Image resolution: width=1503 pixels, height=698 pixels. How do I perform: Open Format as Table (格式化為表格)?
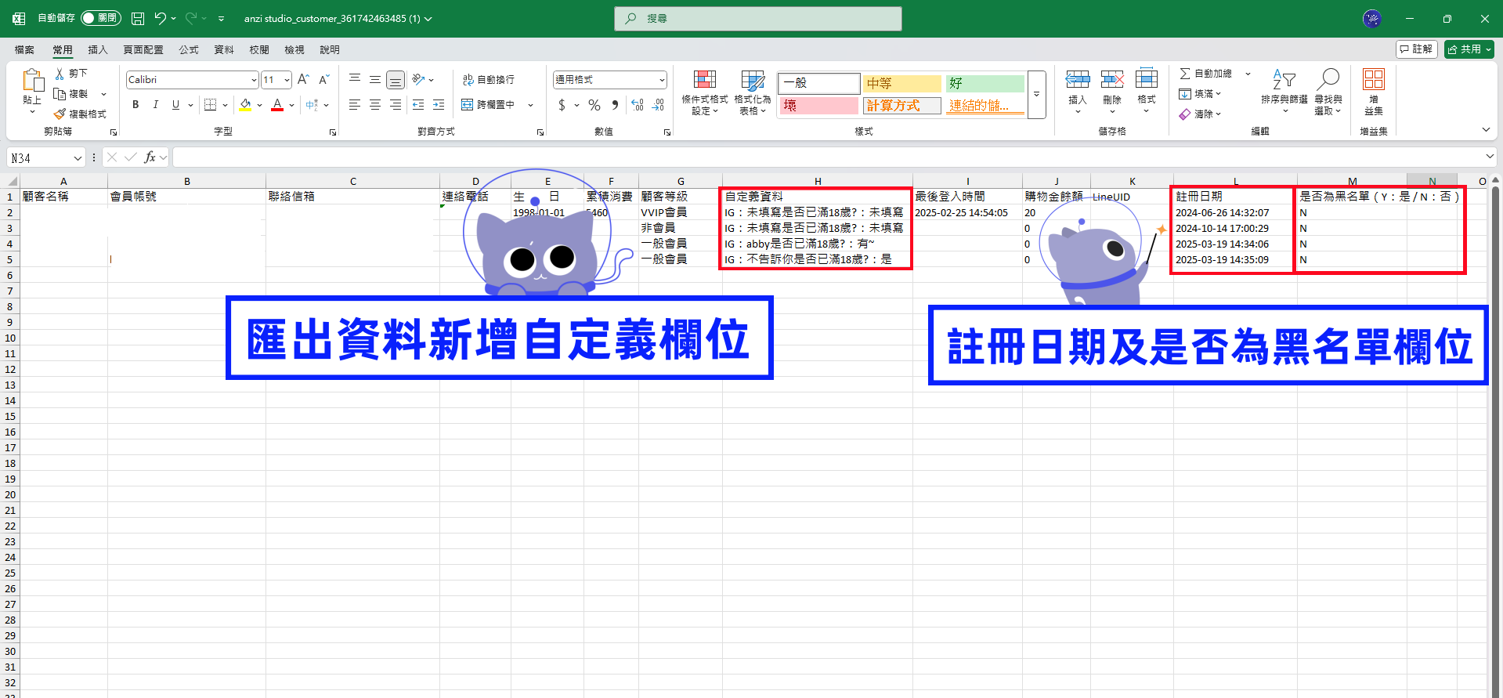753,92
